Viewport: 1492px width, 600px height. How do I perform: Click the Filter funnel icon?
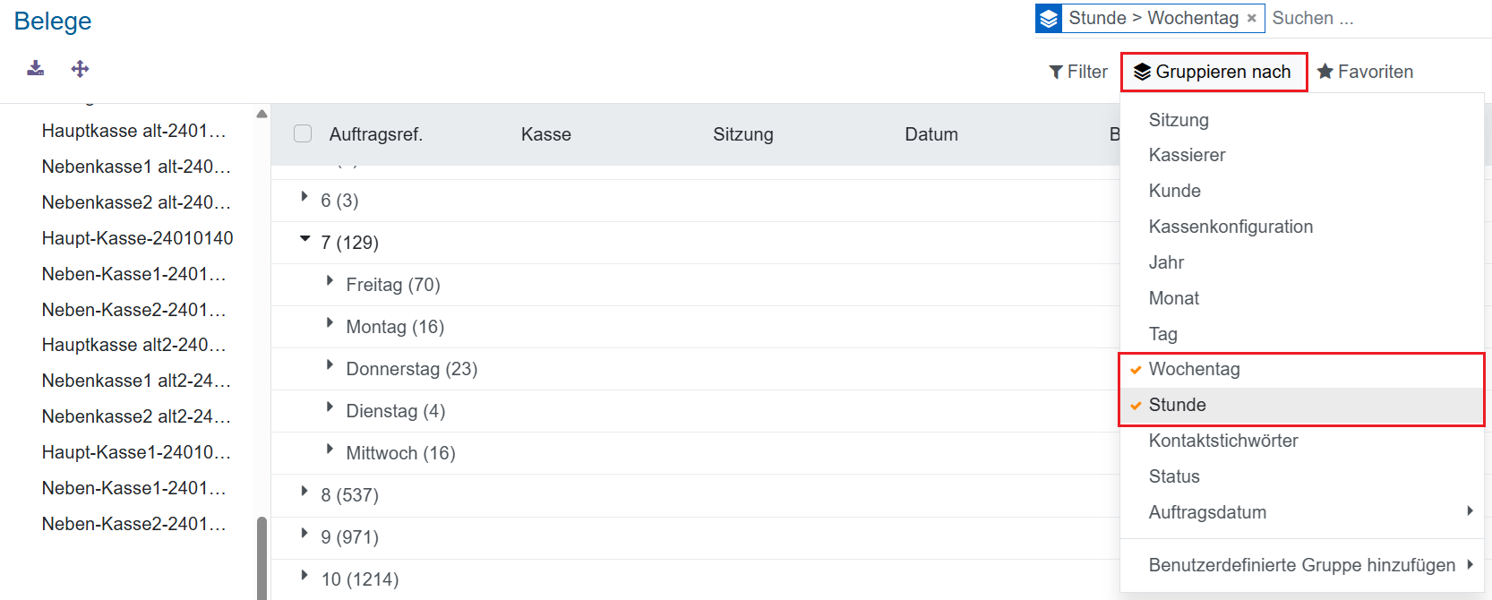(1057, 72)
